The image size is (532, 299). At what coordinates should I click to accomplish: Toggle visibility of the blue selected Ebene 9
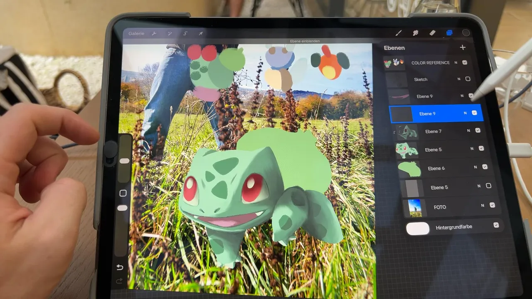(x=474, y=113)
